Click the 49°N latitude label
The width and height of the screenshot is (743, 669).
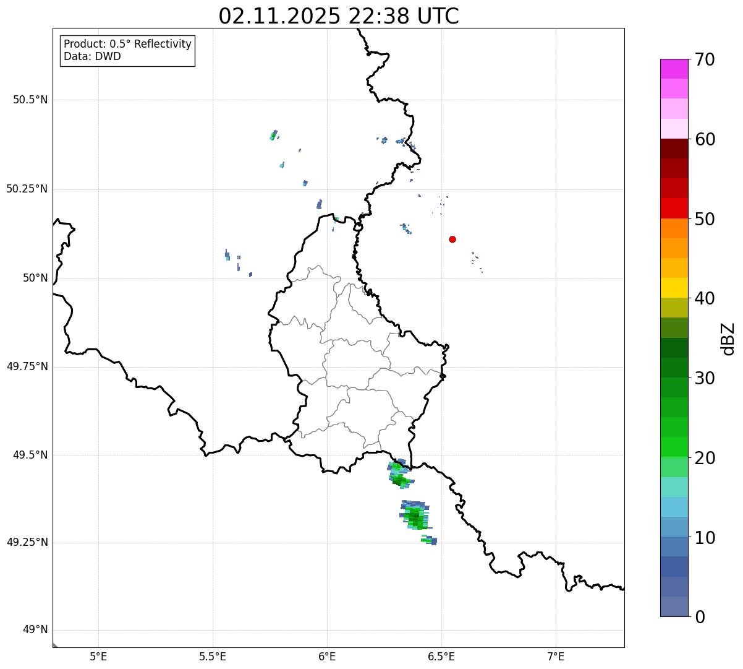(35, 630)
